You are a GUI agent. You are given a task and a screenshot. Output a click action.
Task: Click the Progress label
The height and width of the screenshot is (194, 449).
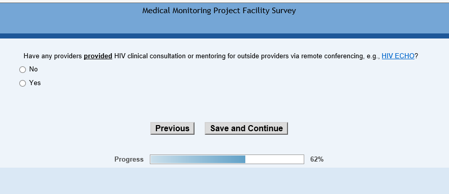point(129,160)
